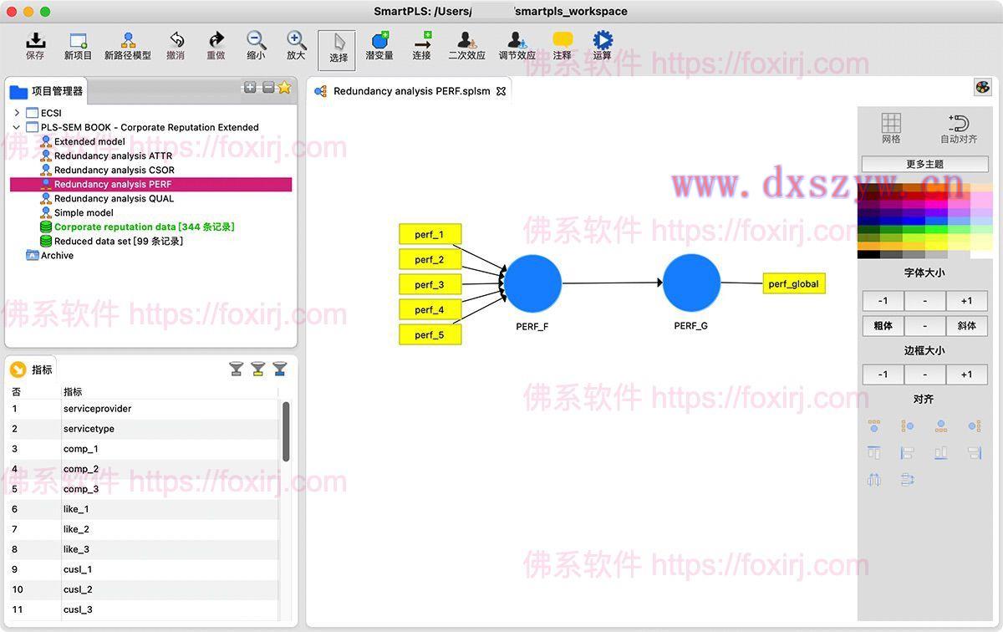Screen dimensions: 1003x632
Task: Select the cusl_3 indicator row
Action: click(144, 609)
